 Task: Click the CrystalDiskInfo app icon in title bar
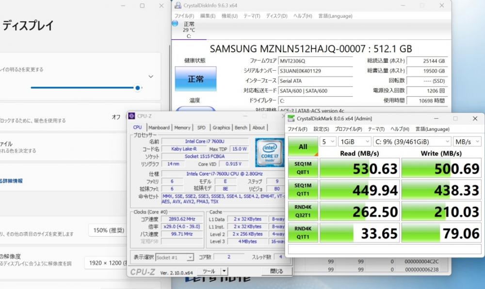(x=178, y=5)
